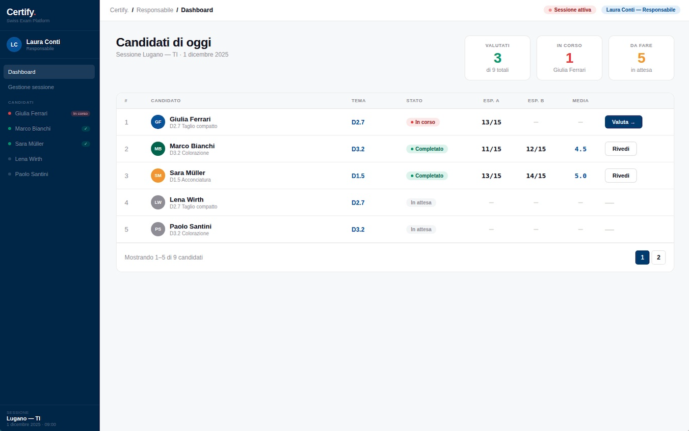The image size is (689, 431).
Task: Click Sara Müller's orange SM avatar
Action: pyautogui.click(x=158, y=176)
